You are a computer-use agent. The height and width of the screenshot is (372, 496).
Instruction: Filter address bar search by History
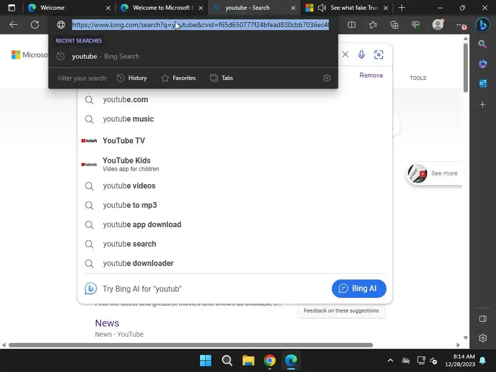pyautogui.click(x=132, y=78)
